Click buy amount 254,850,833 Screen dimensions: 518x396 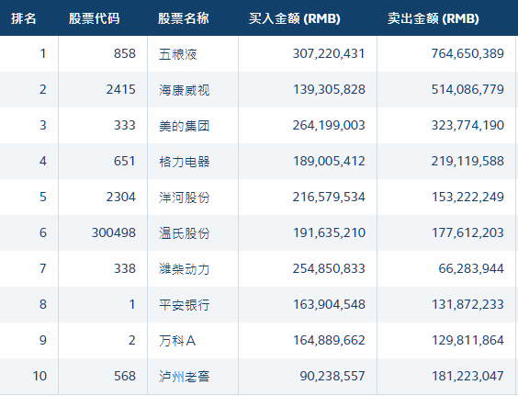point(329,268)
